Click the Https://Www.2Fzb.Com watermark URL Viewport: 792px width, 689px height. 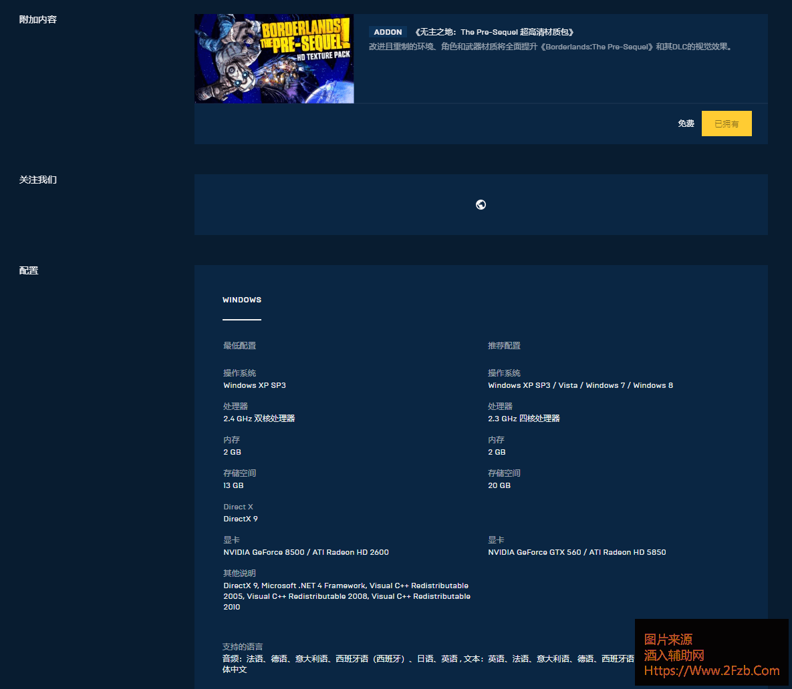click(x=712, y=670)
